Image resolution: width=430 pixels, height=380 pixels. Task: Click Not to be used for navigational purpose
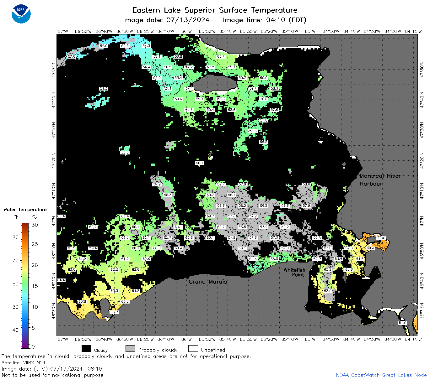coord(52,375)
